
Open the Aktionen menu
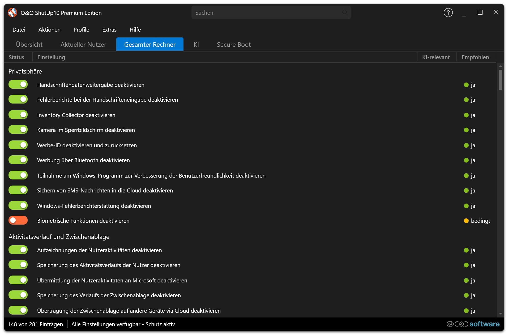49,30
